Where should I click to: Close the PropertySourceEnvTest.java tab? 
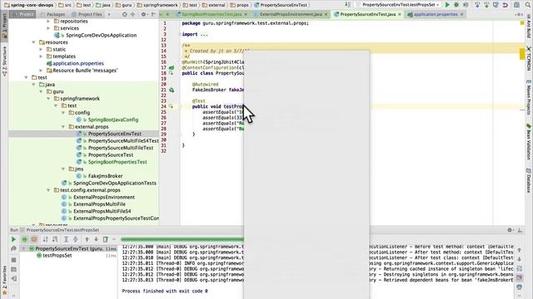point(400,14)
